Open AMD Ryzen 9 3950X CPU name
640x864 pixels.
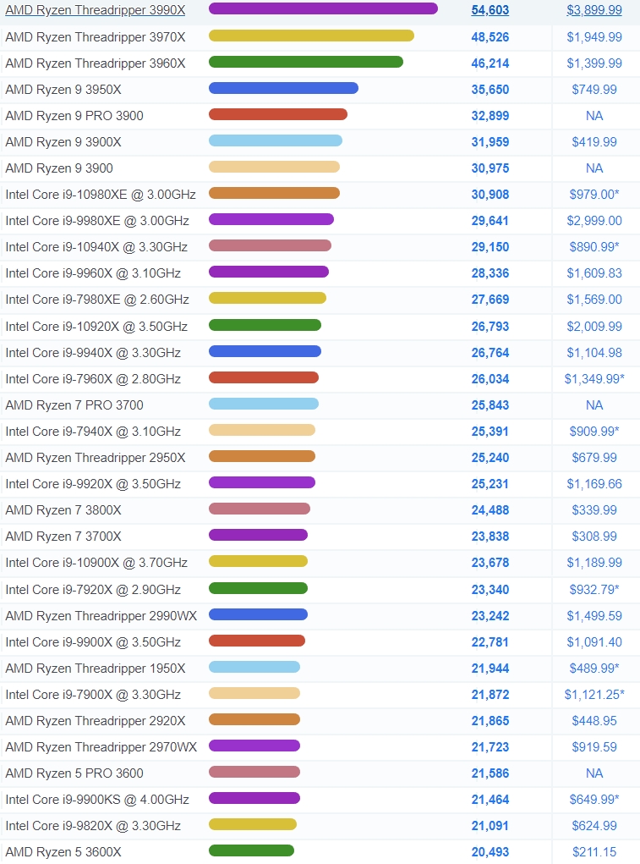tap(63, 89)
